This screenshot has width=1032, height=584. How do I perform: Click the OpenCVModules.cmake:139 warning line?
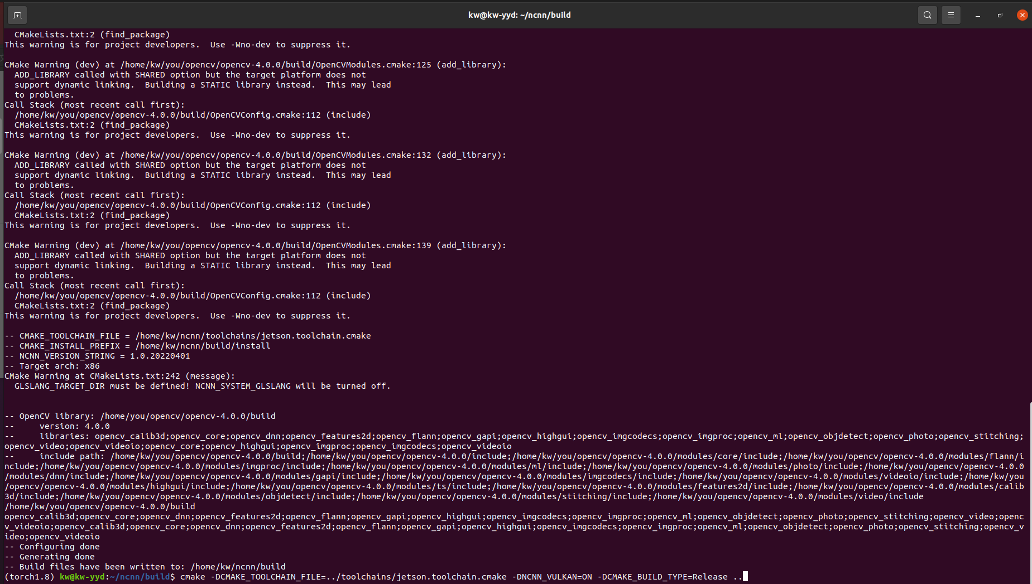point(255,245)
